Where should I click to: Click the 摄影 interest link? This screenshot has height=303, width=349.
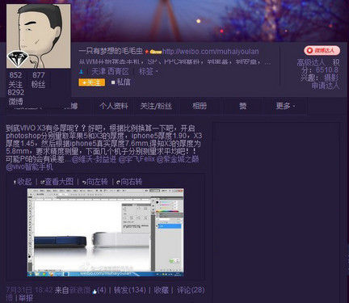tap(331, 78)
